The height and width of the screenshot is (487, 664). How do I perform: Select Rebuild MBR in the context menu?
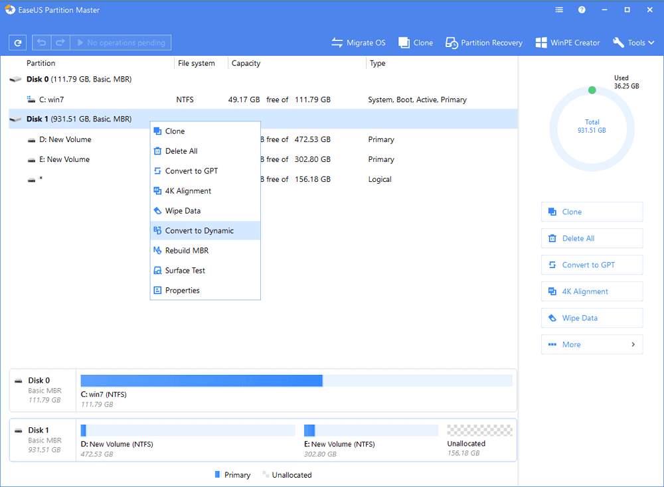[205, 251]
